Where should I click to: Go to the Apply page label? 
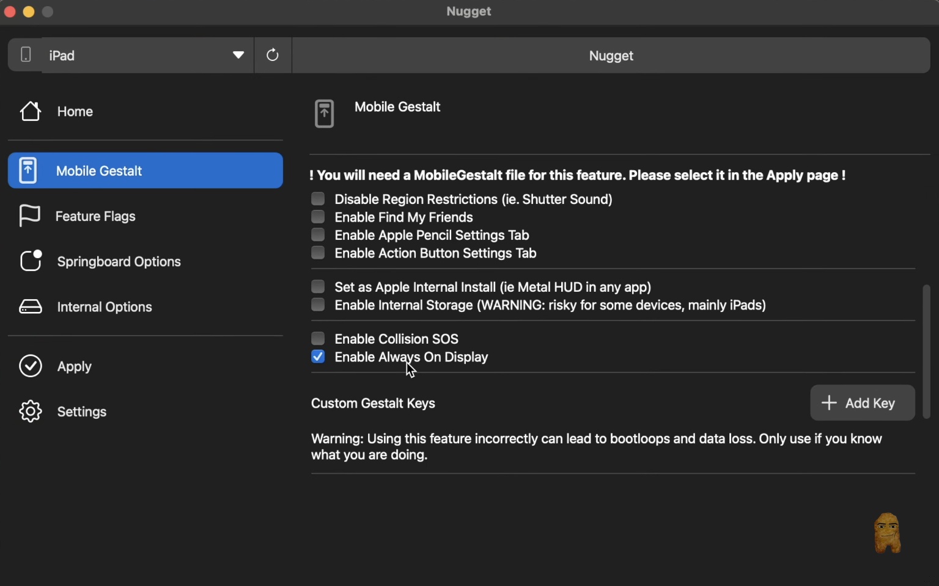(x=75, y=367)
